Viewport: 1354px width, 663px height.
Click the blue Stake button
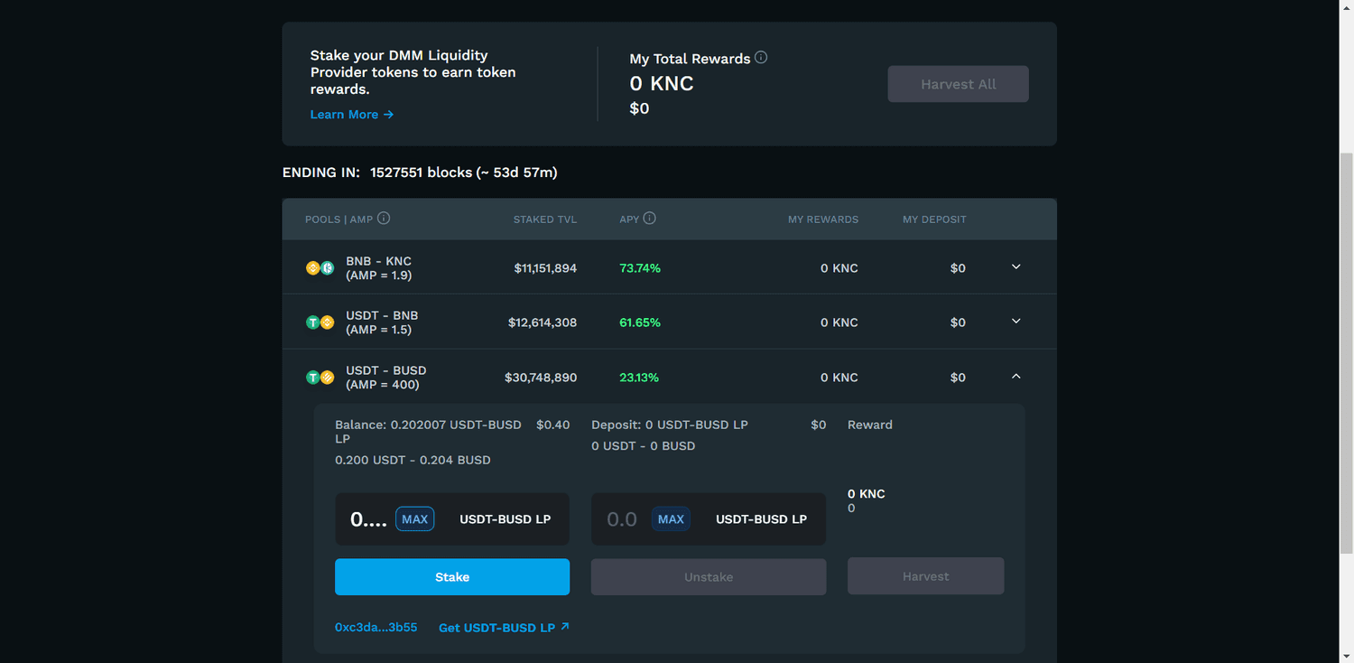tap(452, 577)
